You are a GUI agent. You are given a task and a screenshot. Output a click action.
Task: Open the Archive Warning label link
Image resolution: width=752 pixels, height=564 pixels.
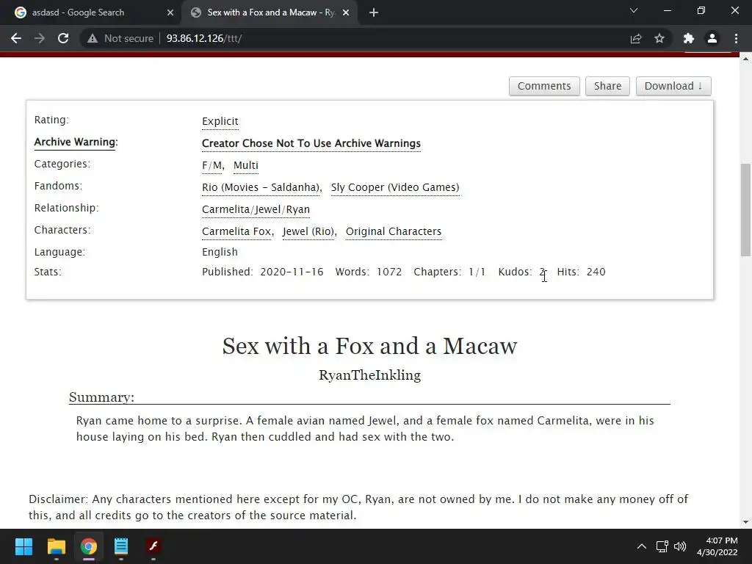pos(76,142)
